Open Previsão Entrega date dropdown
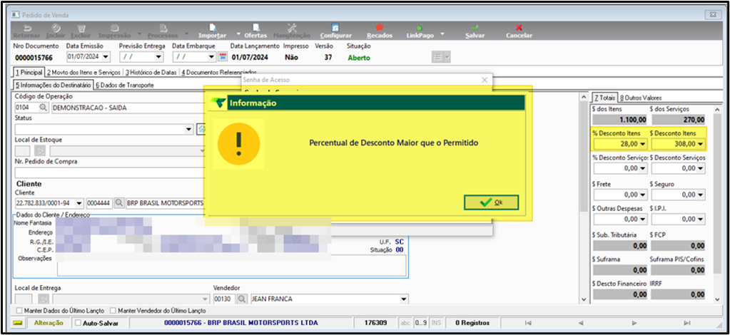Viewport: 730px width, 335px height. click(x=158, y=57)
